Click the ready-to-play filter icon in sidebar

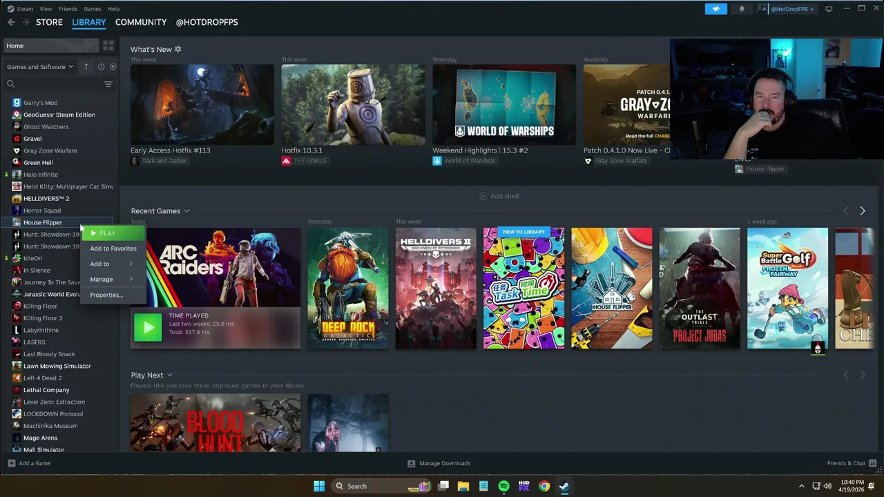(113, 67)
